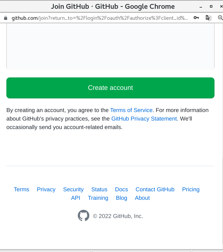
Task: Open the GitHub Privacy Statement link
Action: [144, 119]
